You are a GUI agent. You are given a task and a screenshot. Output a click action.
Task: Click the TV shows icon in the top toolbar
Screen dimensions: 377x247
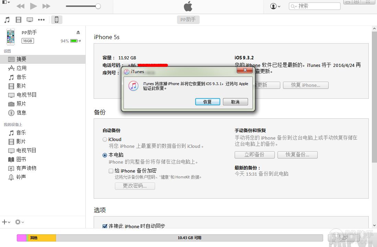[x=30, y=20]
